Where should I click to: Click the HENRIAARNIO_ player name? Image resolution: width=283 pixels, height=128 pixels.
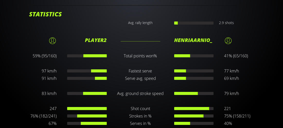pyautogui.click(x=193, y=40)
